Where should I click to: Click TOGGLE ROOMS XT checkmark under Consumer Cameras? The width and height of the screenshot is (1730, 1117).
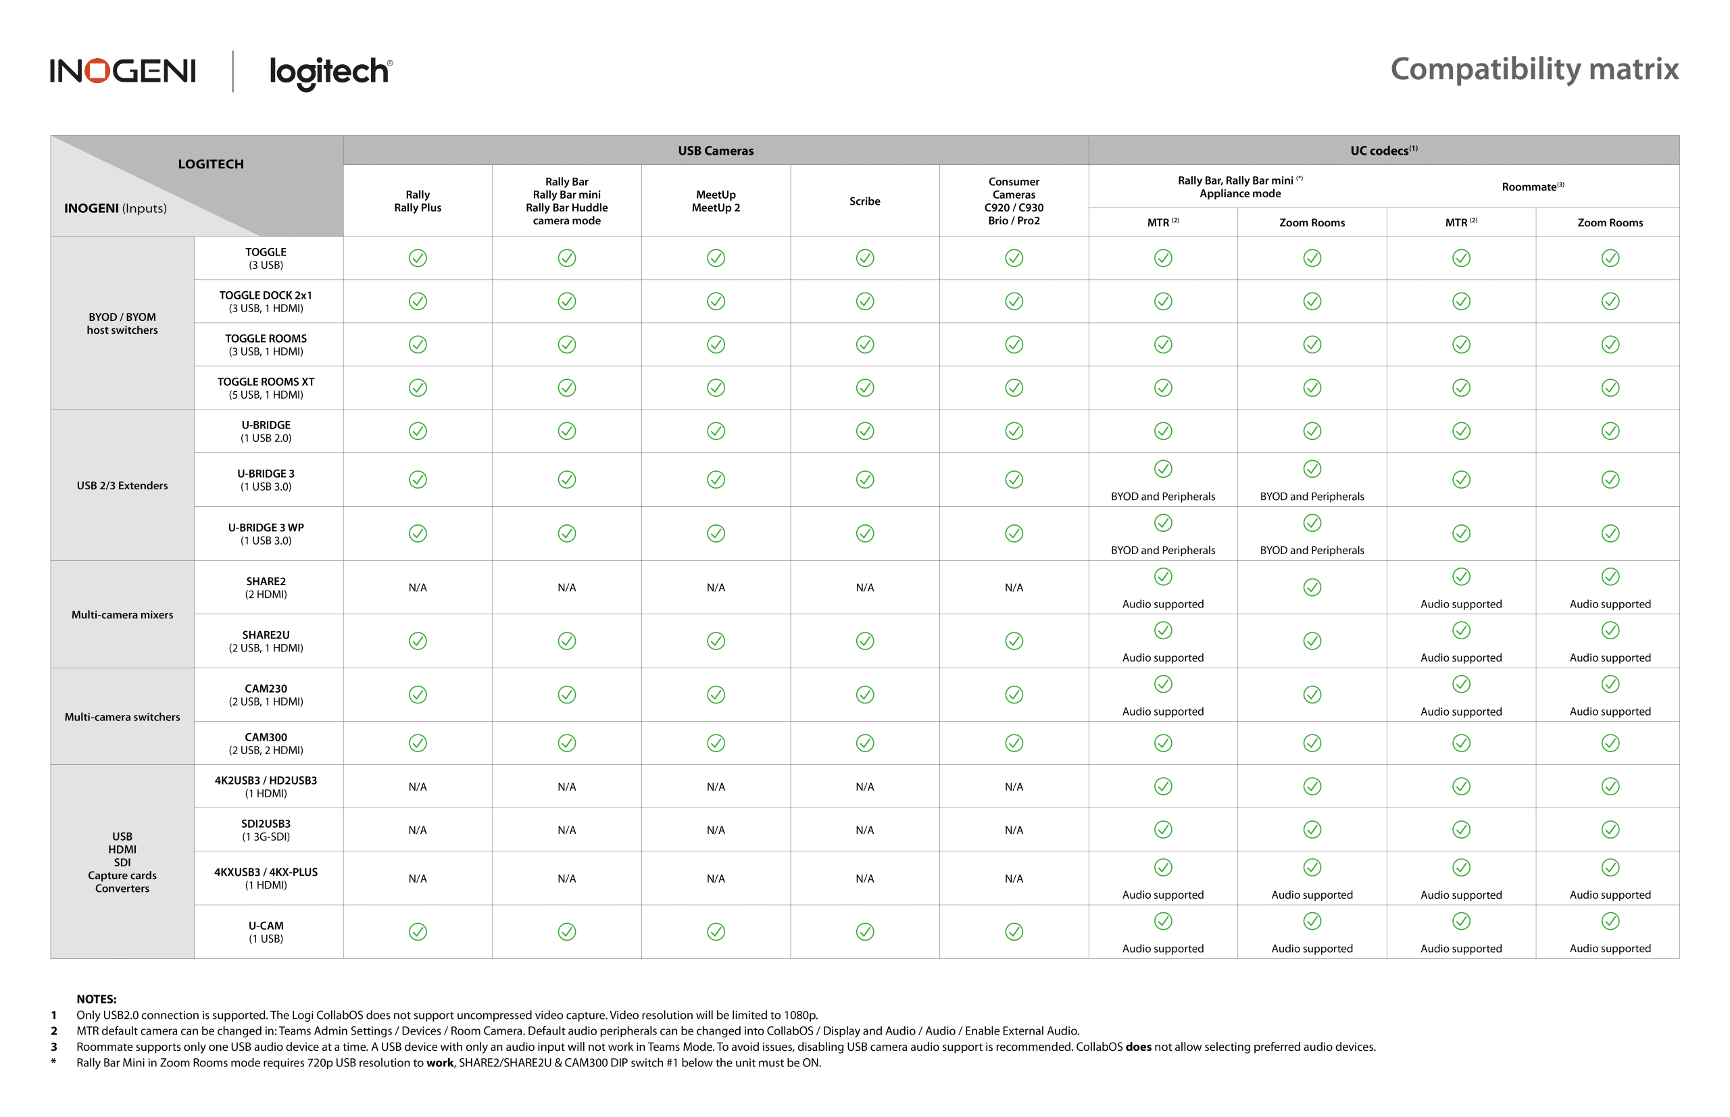(x=1014, y=388)
